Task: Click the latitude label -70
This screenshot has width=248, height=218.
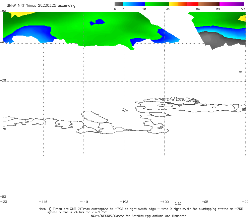Action: 3,80
